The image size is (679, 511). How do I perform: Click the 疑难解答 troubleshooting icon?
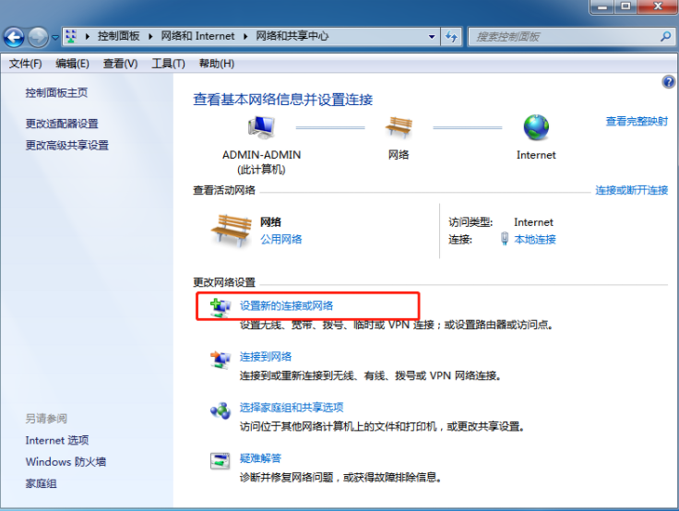coord(220,460)
